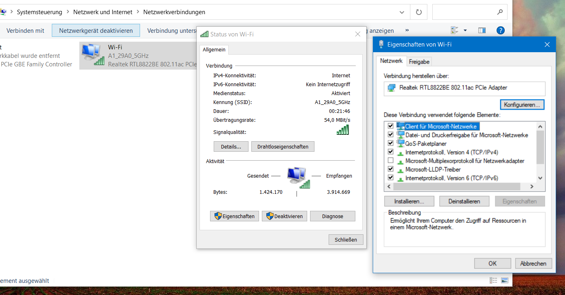Switch to large icons view in status bar
This screenshot has height=295, width=565.
504,280
